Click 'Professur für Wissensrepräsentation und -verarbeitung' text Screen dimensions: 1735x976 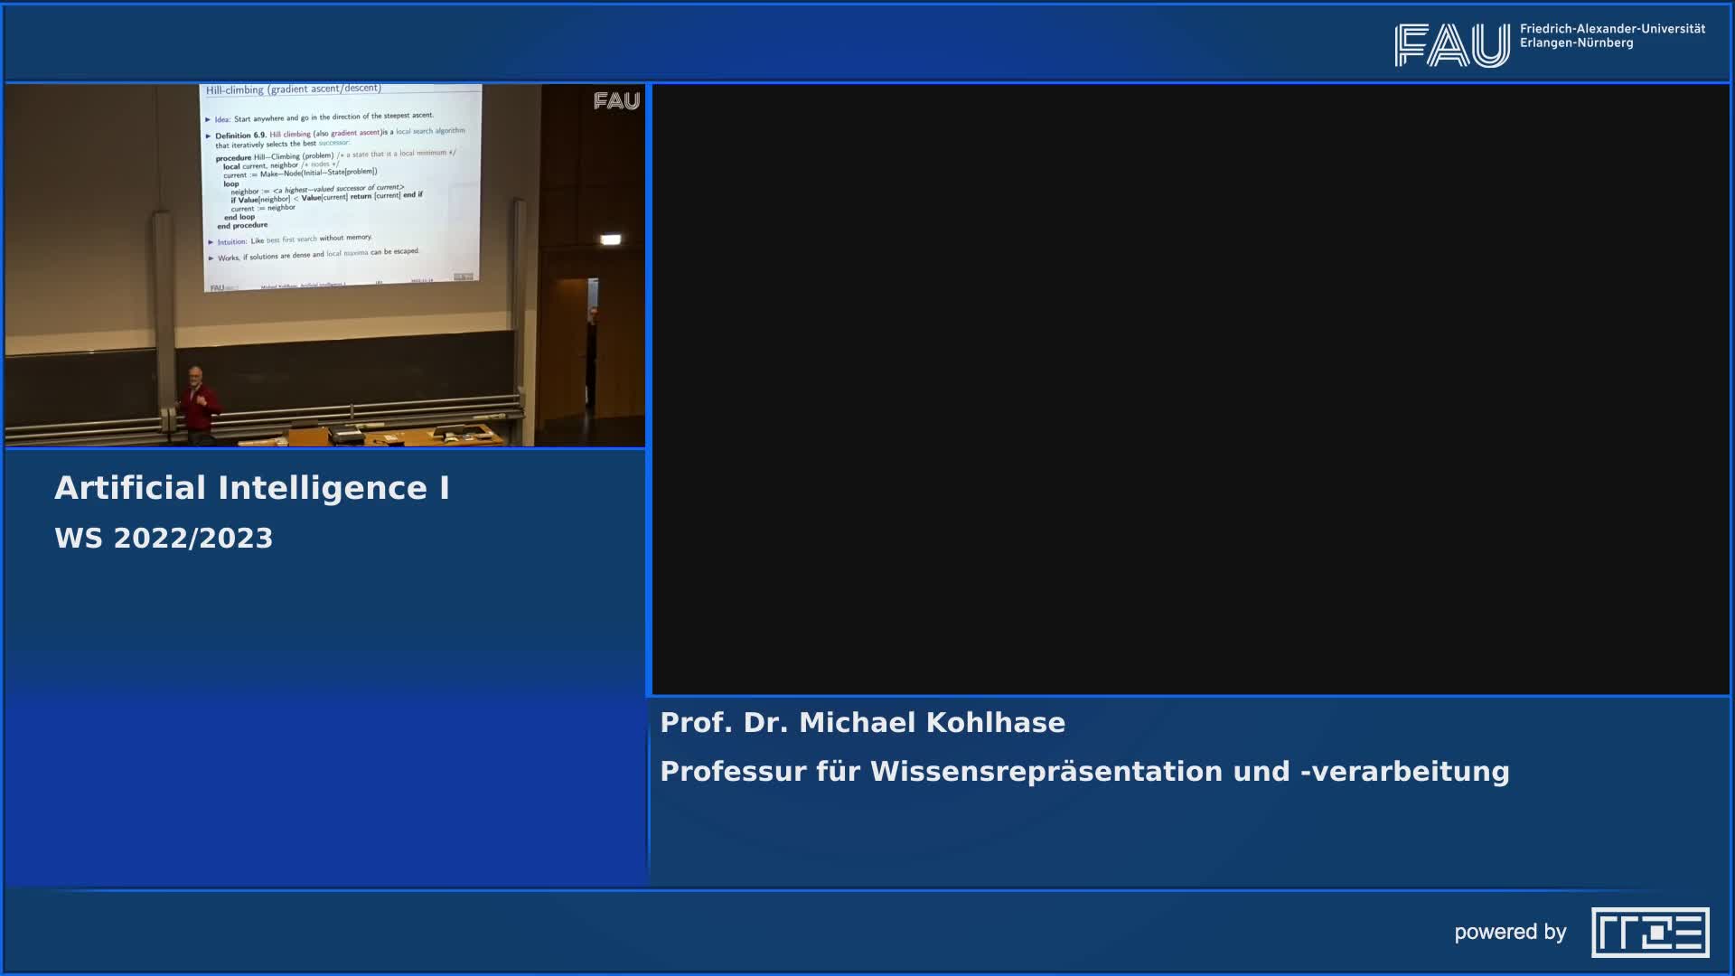(1084, 772)
